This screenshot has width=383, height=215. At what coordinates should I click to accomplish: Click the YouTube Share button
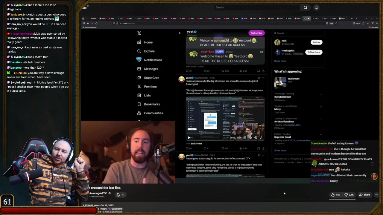[364, 195]
